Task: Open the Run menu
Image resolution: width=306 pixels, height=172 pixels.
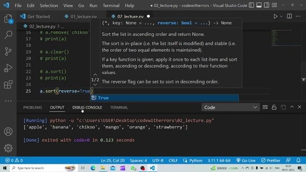Action: (93, 5)
